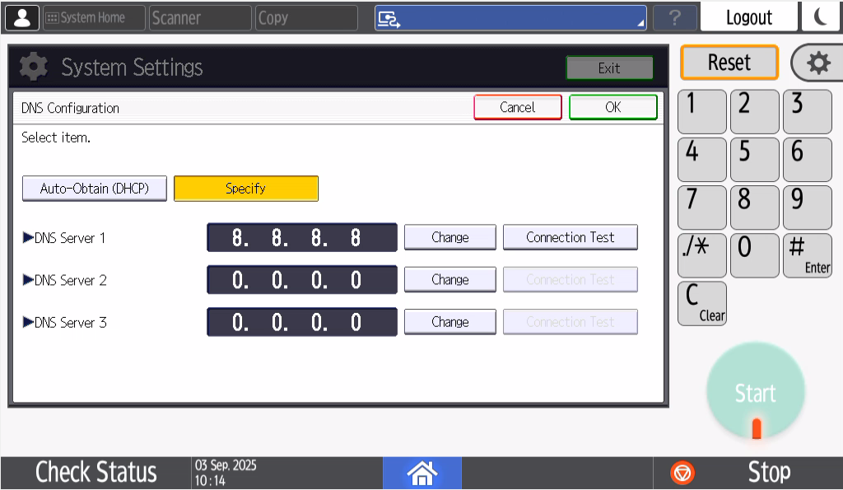This screenshot has height=490, width=843.
Task: Tap the user login icon
Action: pos(21,17)
